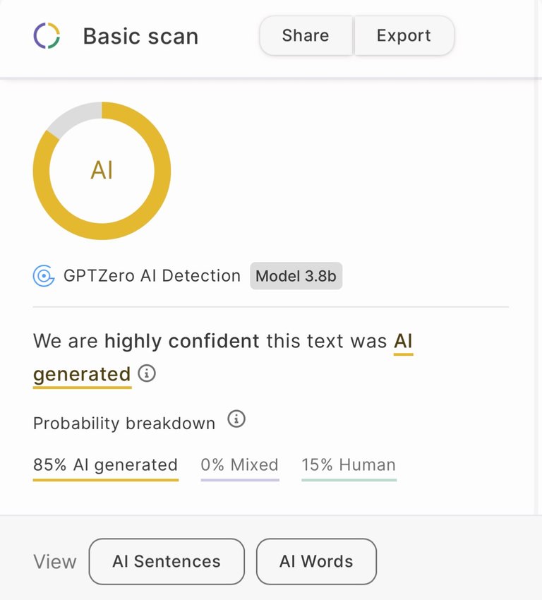Click the bold highly confident text
The width and height of the screenshot is (542, 600).
tap(182, 342)
